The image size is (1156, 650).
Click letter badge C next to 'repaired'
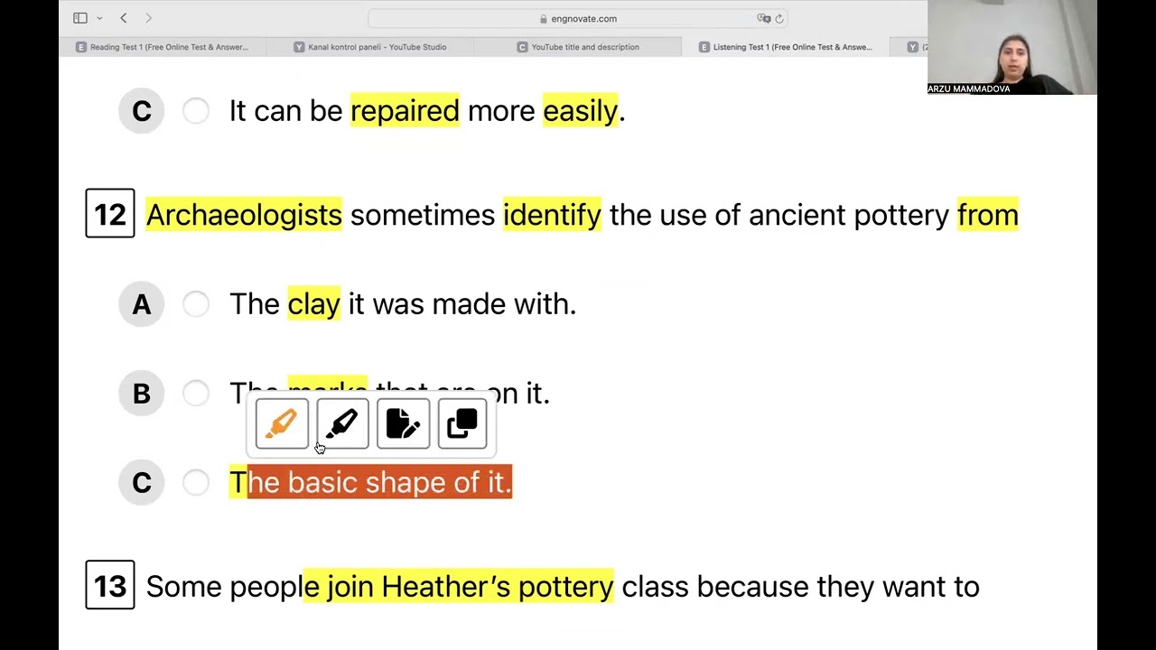coord(142,111)
